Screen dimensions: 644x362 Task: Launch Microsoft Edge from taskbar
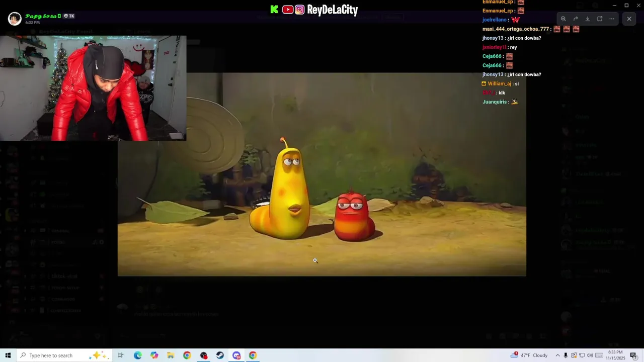pyautogui.click(x=137, y=355)
